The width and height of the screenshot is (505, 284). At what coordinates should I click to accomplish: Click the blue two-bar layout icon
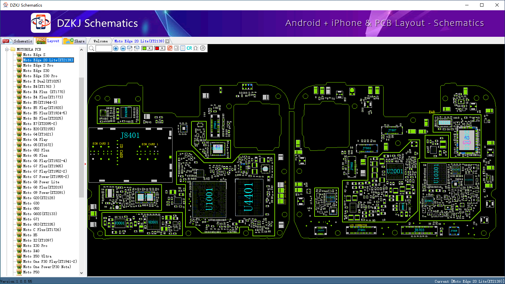click(182, 48)
